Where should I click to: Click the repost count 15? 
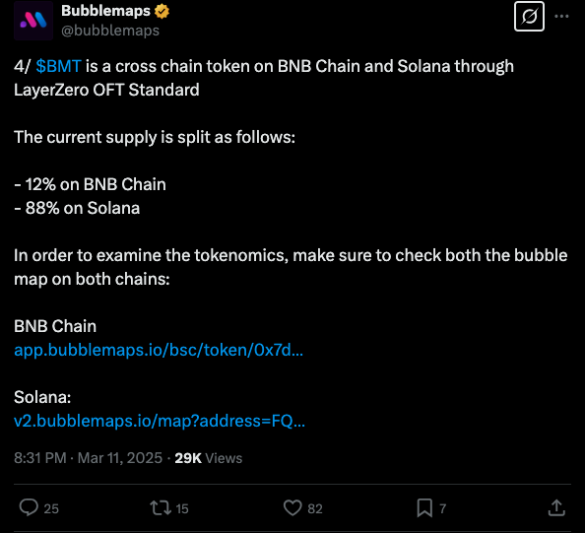pos(181,508)
